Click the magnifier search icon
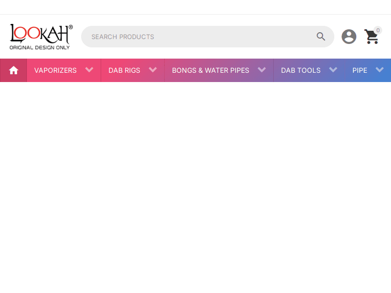 click(x=321, y=37)
